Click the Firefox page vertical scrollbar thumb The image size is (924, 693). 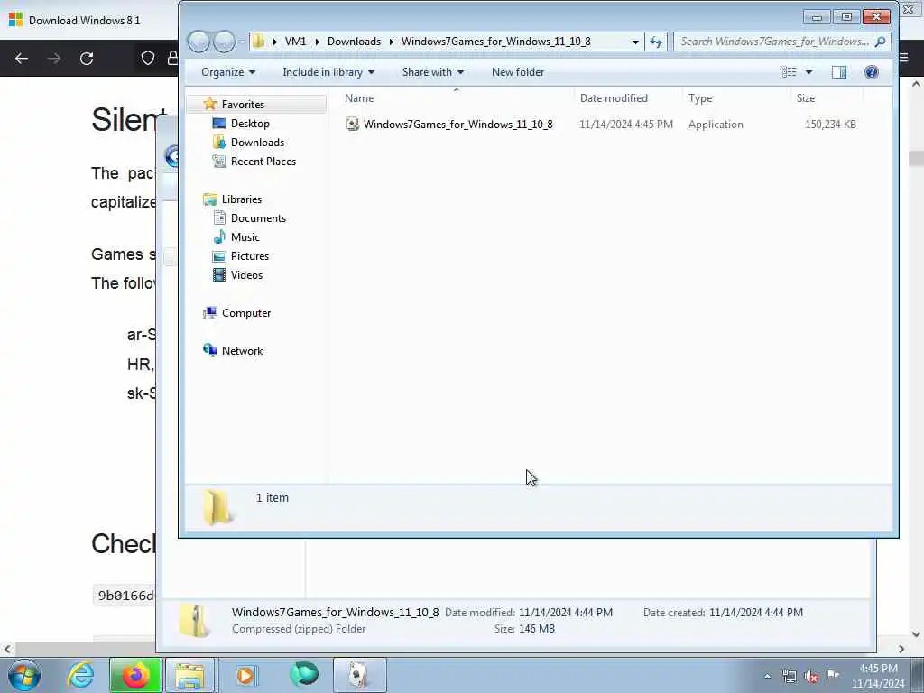(916, 158)
